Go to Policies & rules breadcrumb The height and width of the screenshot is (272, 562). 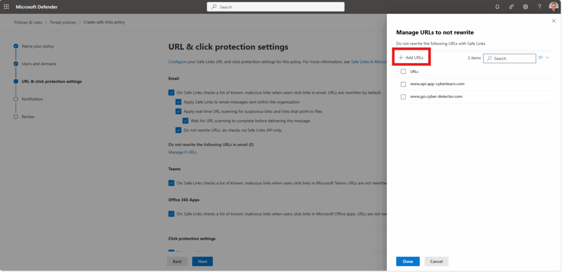coord(28,22)
